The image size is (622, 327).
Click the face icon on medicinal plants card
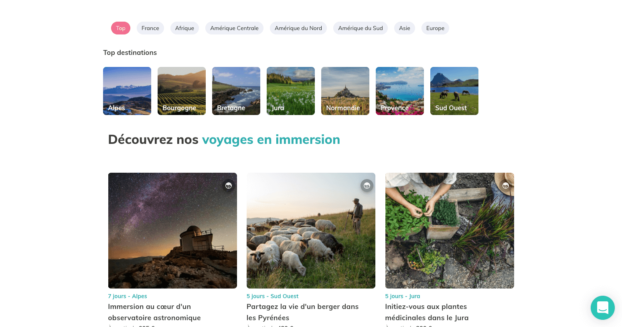505,186
